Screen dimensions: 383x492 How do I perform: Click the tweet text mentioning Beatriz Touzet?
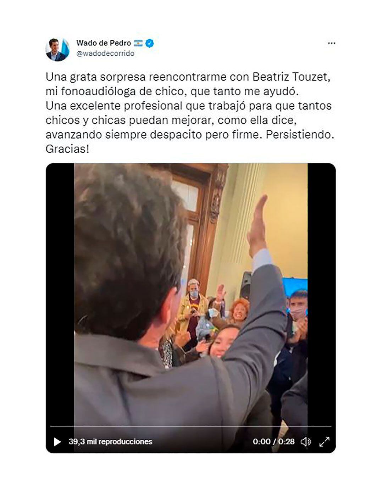tap(188, 77)
